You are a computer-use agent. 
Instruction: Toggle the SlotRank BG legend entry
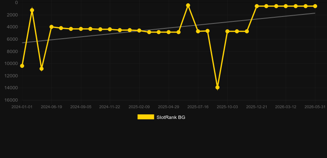pyautogui.click(x=161, y=117)
